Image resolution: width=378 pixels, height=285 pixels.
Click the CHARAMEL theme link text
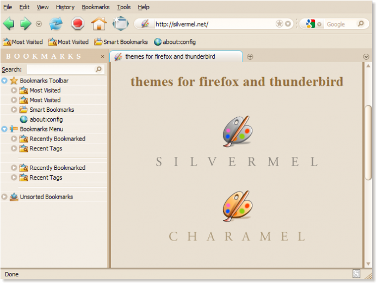point(238,236)
